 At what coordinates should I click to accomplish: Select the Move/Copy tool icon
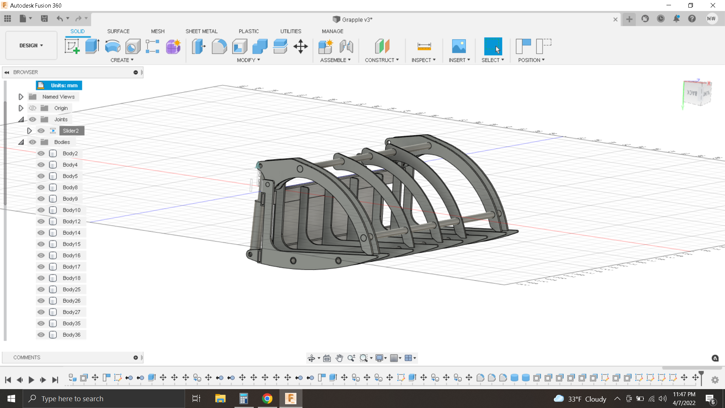pos(301,46)
